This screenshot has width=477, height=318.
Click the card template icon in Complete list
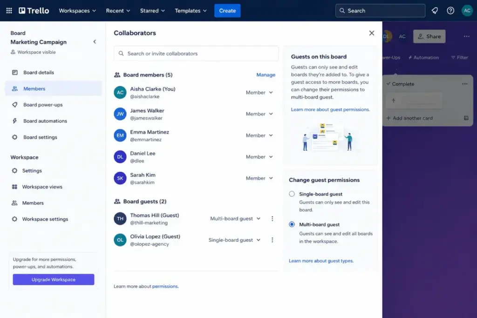[x=466, y=118]
